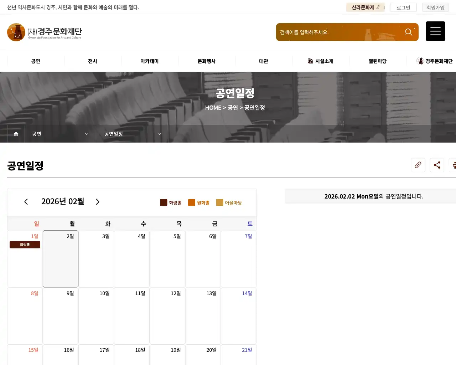The height and width of the screenshot is (365, 456).
Task: Expand the 공연 section dropdown
Action: (x=60, y=134)
